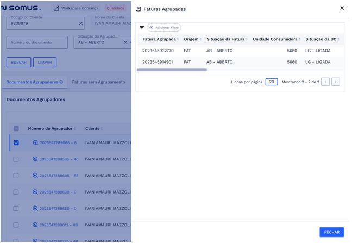Open details magnifier for agrupador 2025547289066
The width and height of the screenshot is (352, 243).
[35, 143]
